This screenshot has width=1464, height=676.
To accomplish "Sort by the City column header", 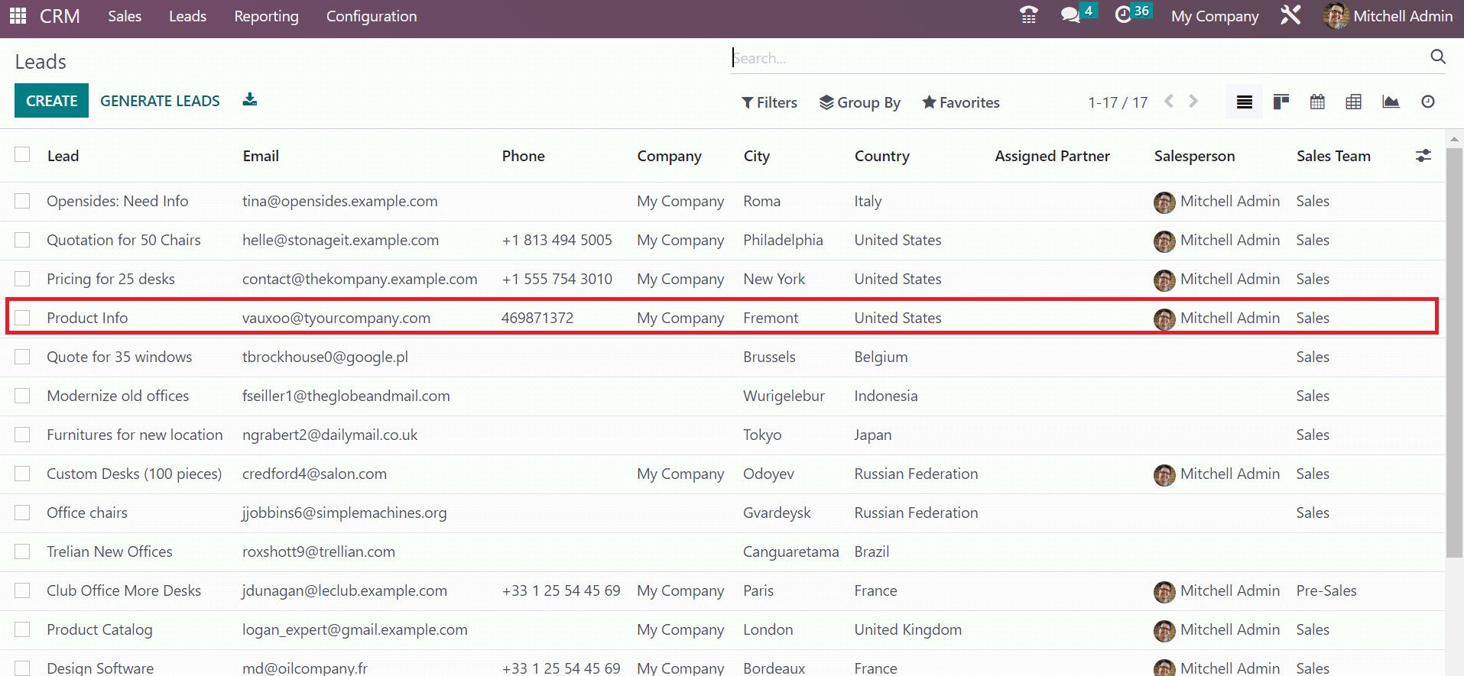I will (756, 156).
